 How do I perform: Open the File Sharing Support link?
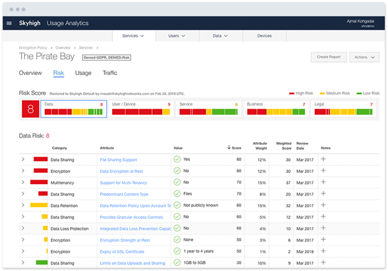[x=119, y=160]
